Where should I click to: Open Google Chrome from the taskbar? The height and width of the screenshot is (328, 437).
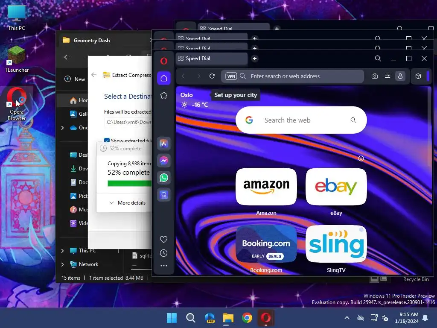(247, 318)
